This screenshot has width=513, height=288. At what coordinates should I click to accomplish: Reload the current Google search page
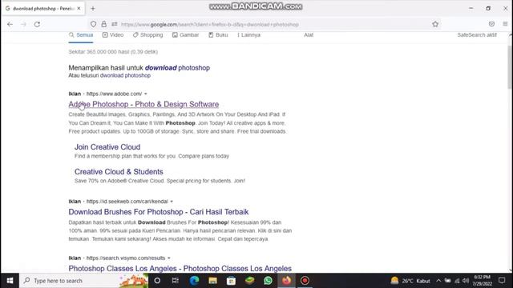point(38,24)
